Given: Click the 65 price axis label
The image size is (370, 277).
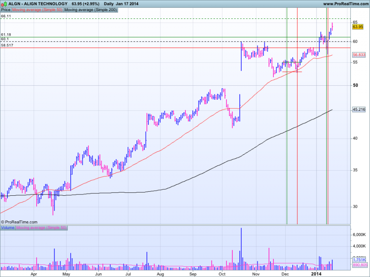Looking at the screenshot, I should click(x=355, y=23).
